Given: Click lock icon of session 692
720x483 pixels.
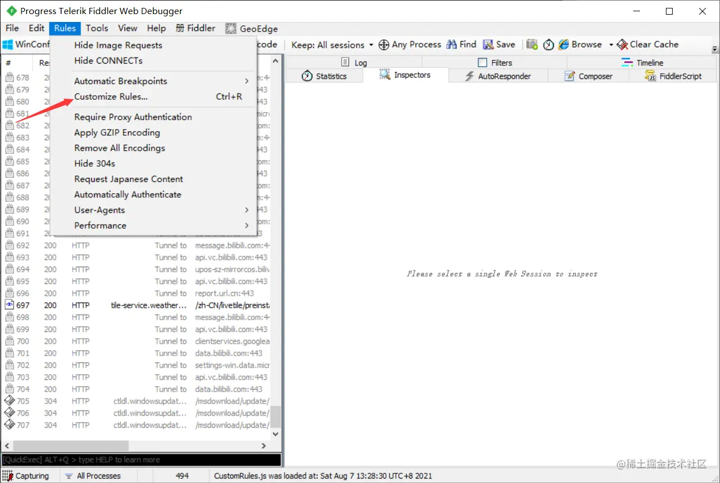Looking at the screenshot, I should [x=9, y=245].
